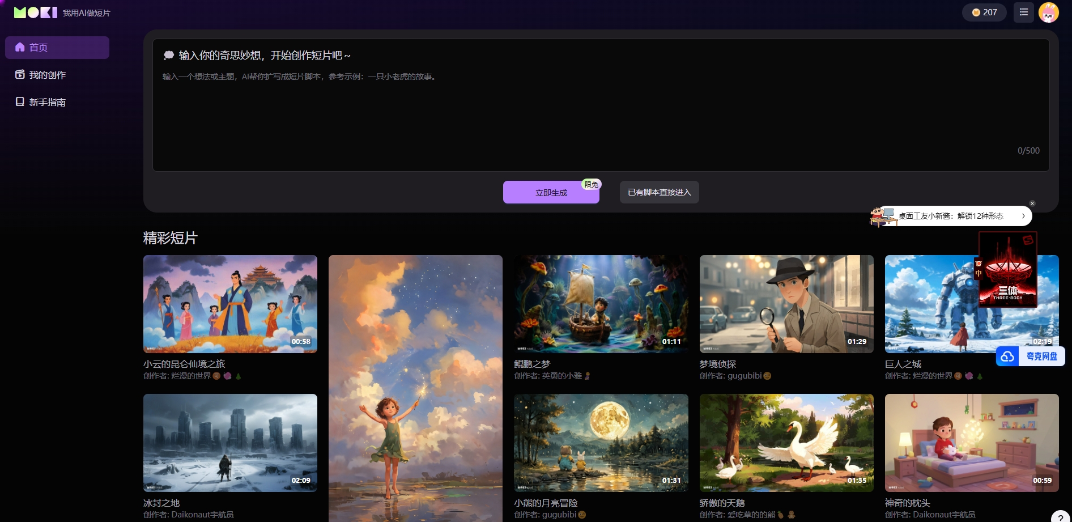Open 我的创作 in sidebar
The image size is (1072, 522).
click(48, 75)
